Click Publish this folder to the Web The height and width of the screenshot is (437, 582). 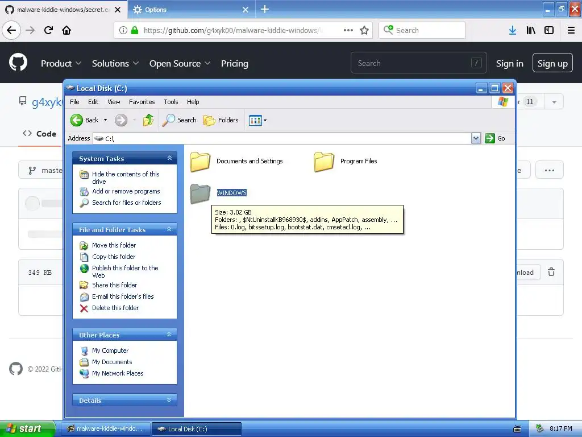pos(125,271)
